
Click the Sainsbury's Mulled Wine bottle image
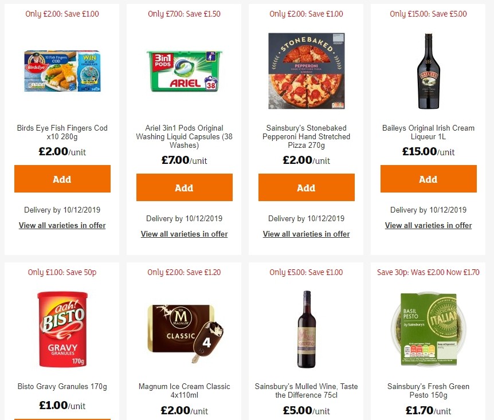306,329
